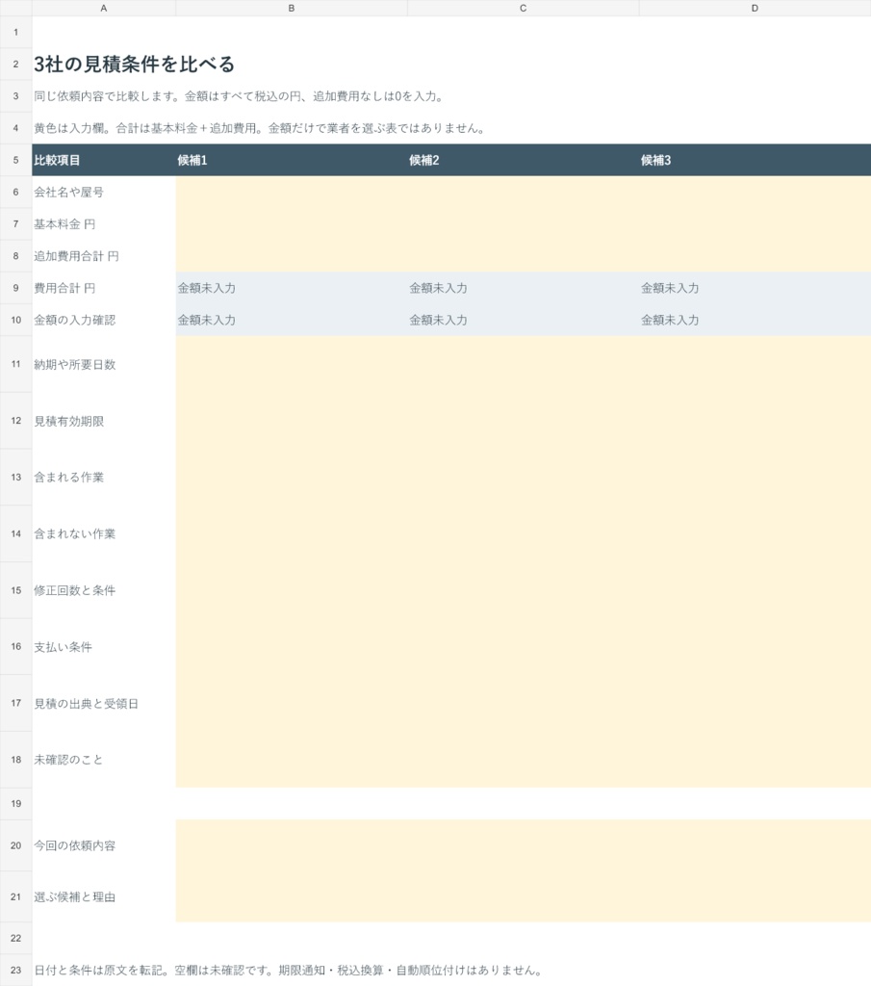Click the title '3社の見積条件を比べる'
This screenshot has height=986, width=871.
pyautogui.click(x=135, y=65)
